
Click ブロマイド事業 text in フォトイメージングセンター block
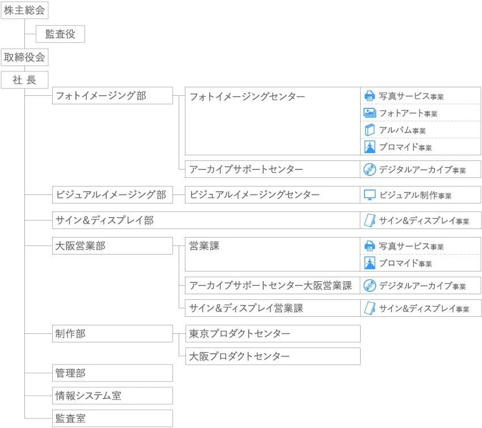click(405, 147)
